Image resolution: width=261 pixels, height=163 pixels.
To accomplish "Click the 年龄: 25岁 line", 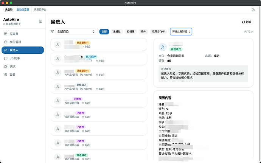I will click(165, 113).
